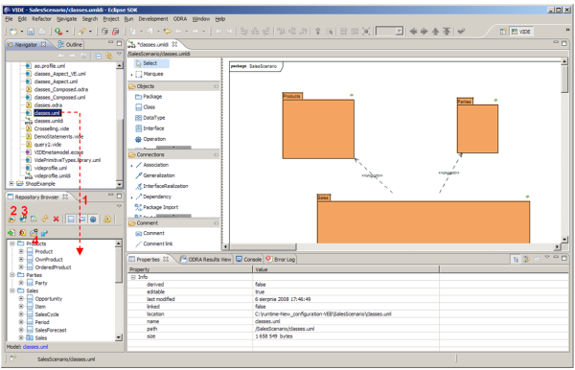
Task: Click the Repository Browser scroll down arrow
Action: 119,337
